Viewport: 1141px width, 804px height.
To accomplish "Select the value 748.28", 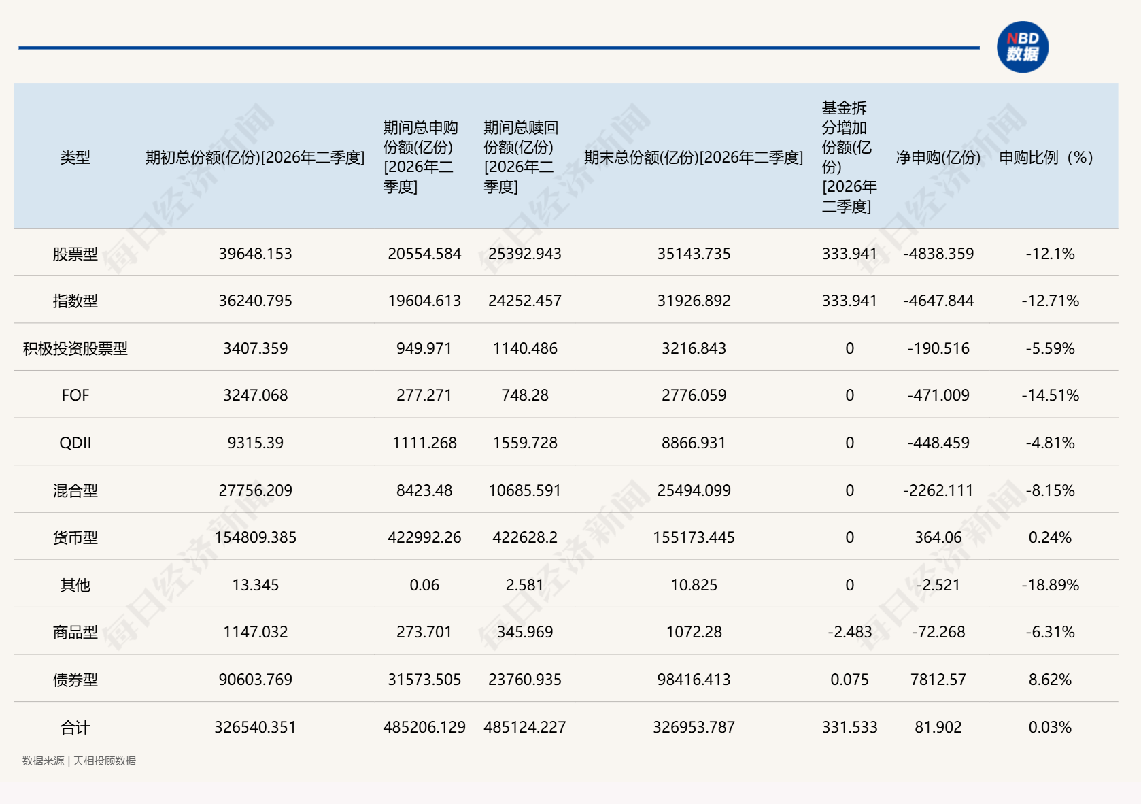I will click(x=525, y=395).
